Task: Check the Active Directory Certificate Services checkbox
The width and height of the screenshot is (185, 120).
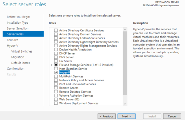Action: [56, 30]
